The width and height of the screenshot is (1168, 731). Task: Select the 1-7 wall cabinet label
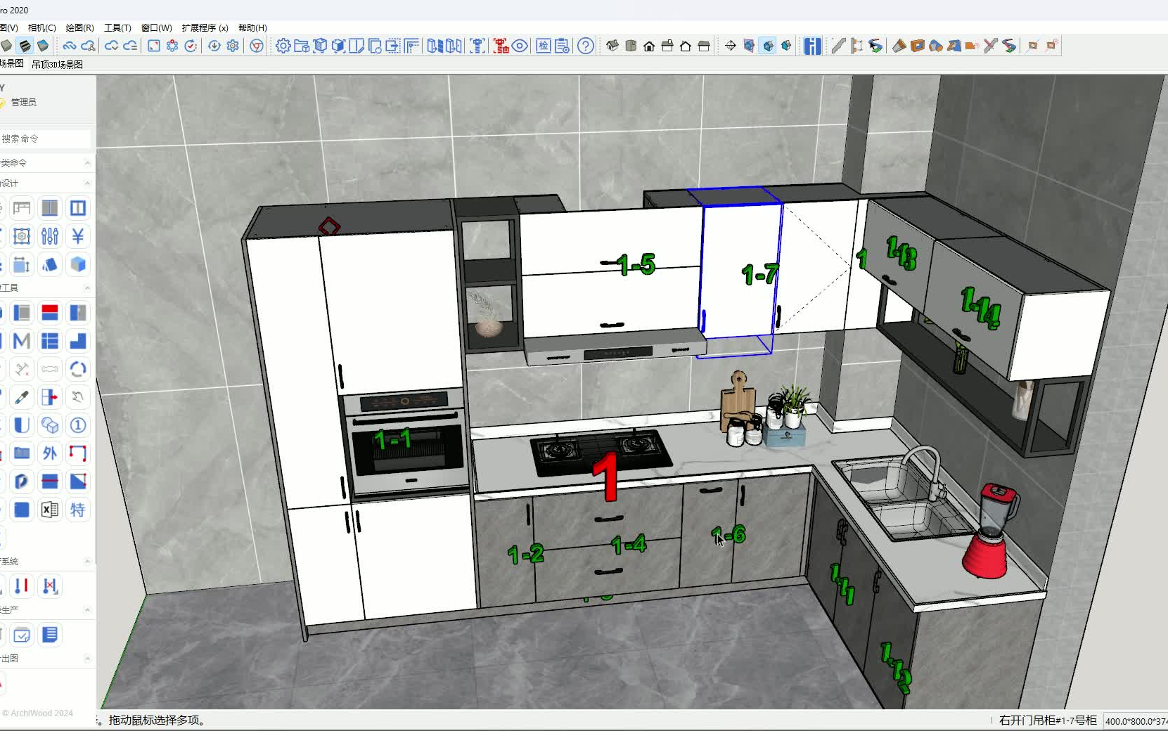click(759, 273)
